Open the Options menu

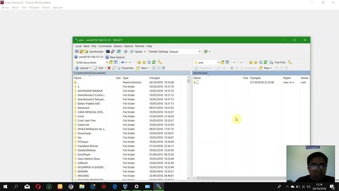(x=129, y=46)
